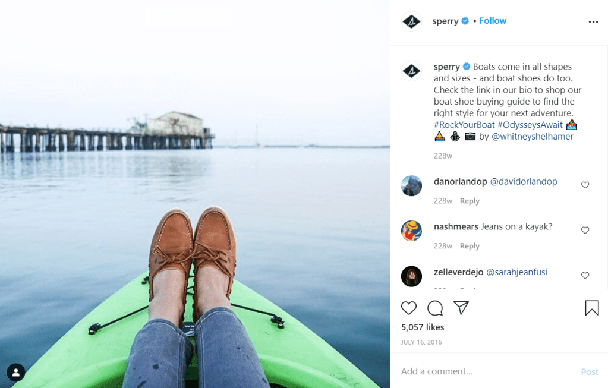Open Sperry's profile picture in the header

coord(411,22)
